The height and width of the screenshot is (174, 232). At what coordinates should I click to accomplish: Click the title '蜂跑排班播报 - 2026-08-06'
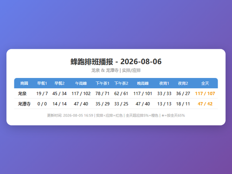(116, 62)
